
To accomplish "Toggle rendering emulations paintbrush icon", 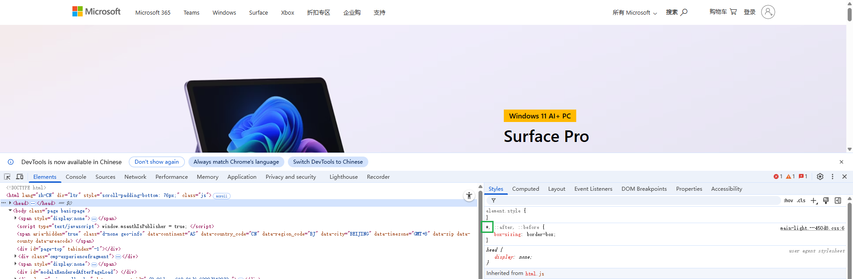I will [826, 200].
